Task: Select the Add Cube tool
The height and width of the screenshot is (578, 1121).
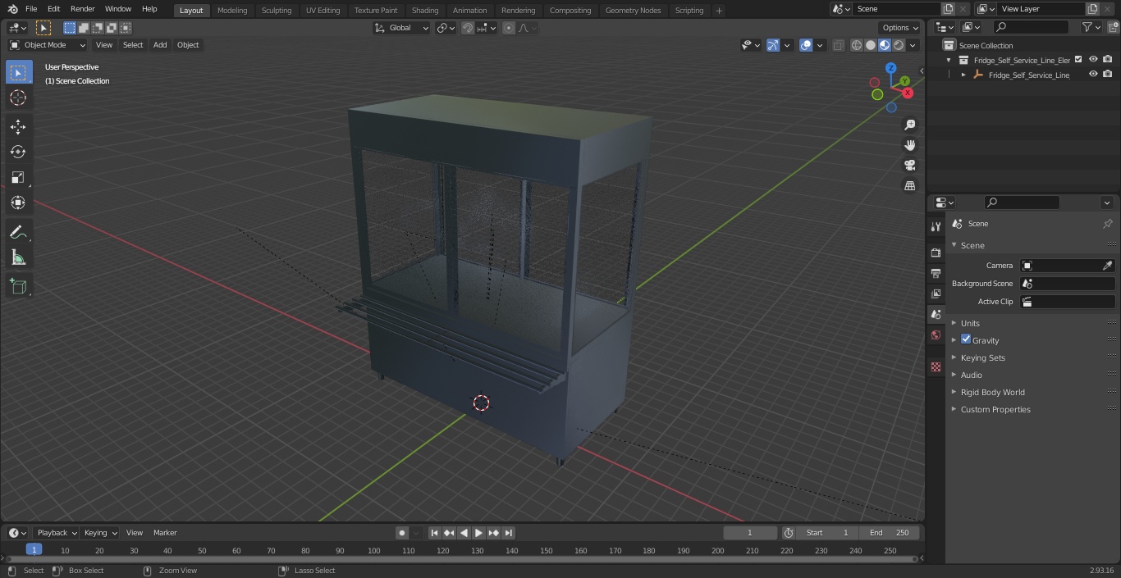Action: (x=18, y=287)
